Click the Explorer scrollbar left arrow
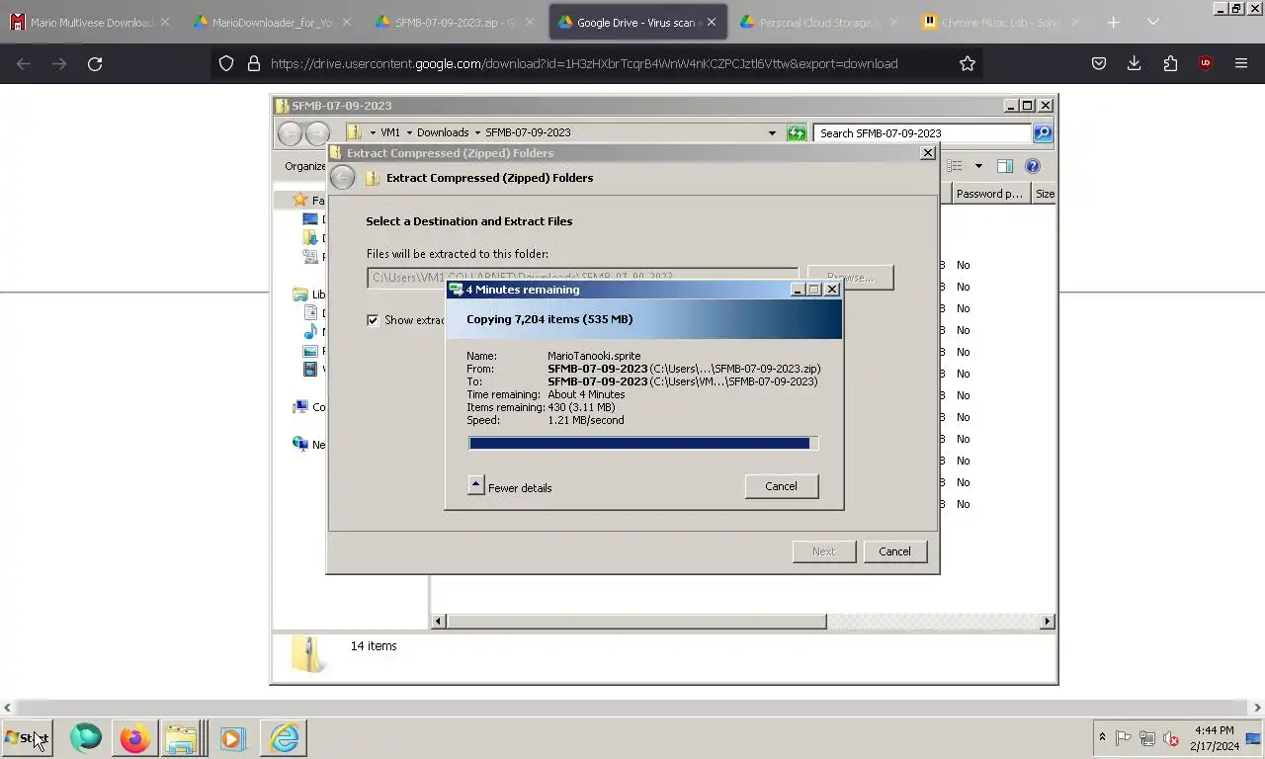This screenshot has width=1265, height=759. pyautogui.click(x=439, y=622)
